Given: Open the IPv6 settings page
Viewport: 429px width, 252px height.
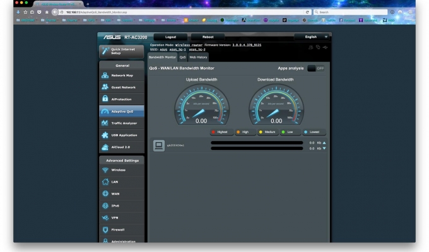Looking at the screenshot, I should 122,206.
